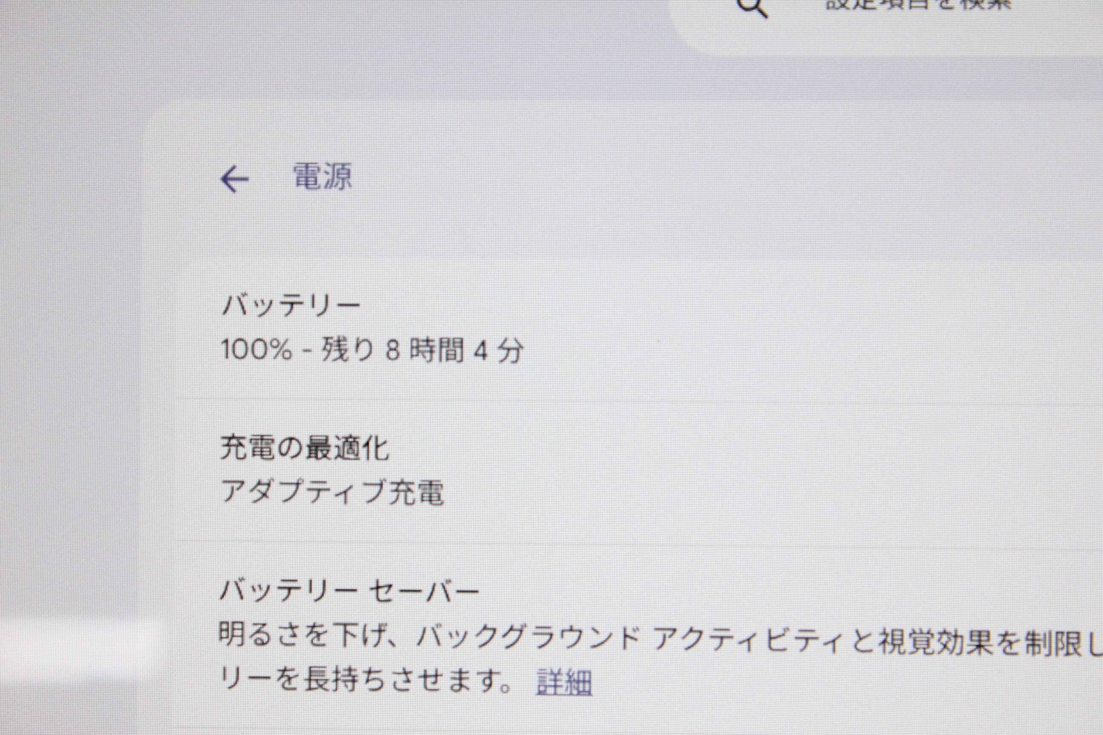Click blank card area right of 電源 heading
Screen dimensions: 1103x735
[703, 178]
